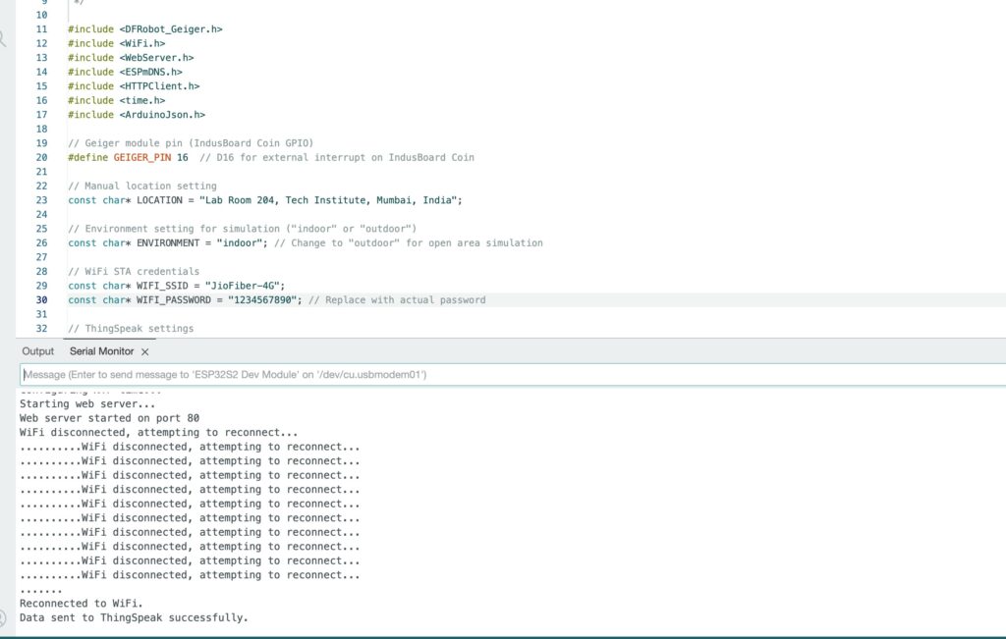1006x639 pixels.
Task: Click the "Reconnected to WiFi." log line
Action: tap(82, 604)
